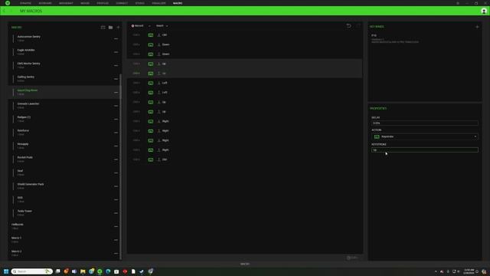Switch to the PROFILES tab

pos(103,3)
